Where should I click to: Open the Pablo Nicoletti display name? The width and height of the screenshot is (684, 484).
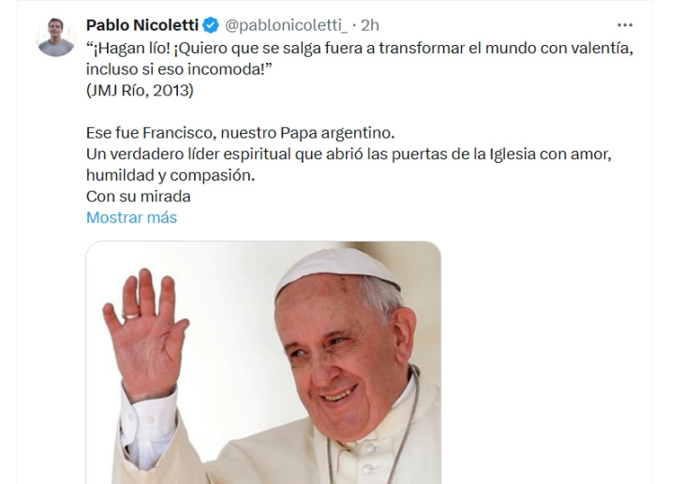pos(142,25)
